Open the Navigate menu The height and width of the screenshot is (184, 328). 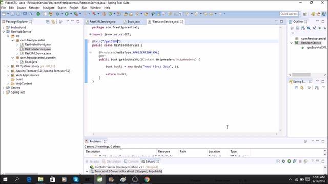[49, 8]
